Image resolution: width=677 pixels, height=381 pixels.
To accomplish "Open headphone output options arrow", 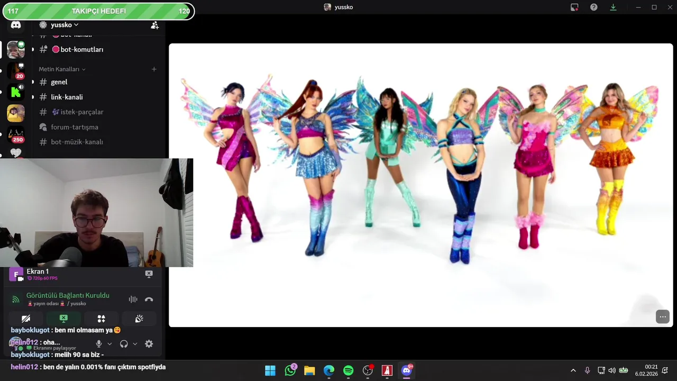I will click(x=135, y=344).
